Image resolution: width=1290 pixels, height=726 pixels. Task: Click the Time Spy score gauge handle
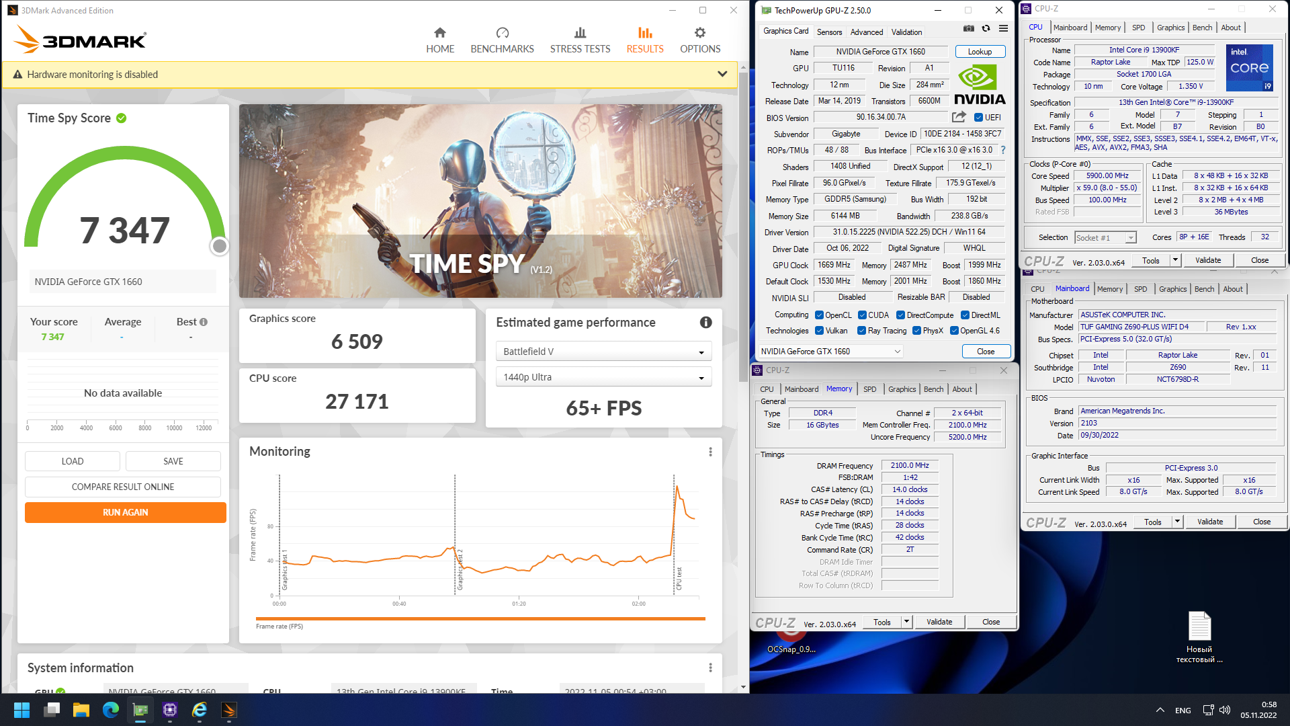219,246
